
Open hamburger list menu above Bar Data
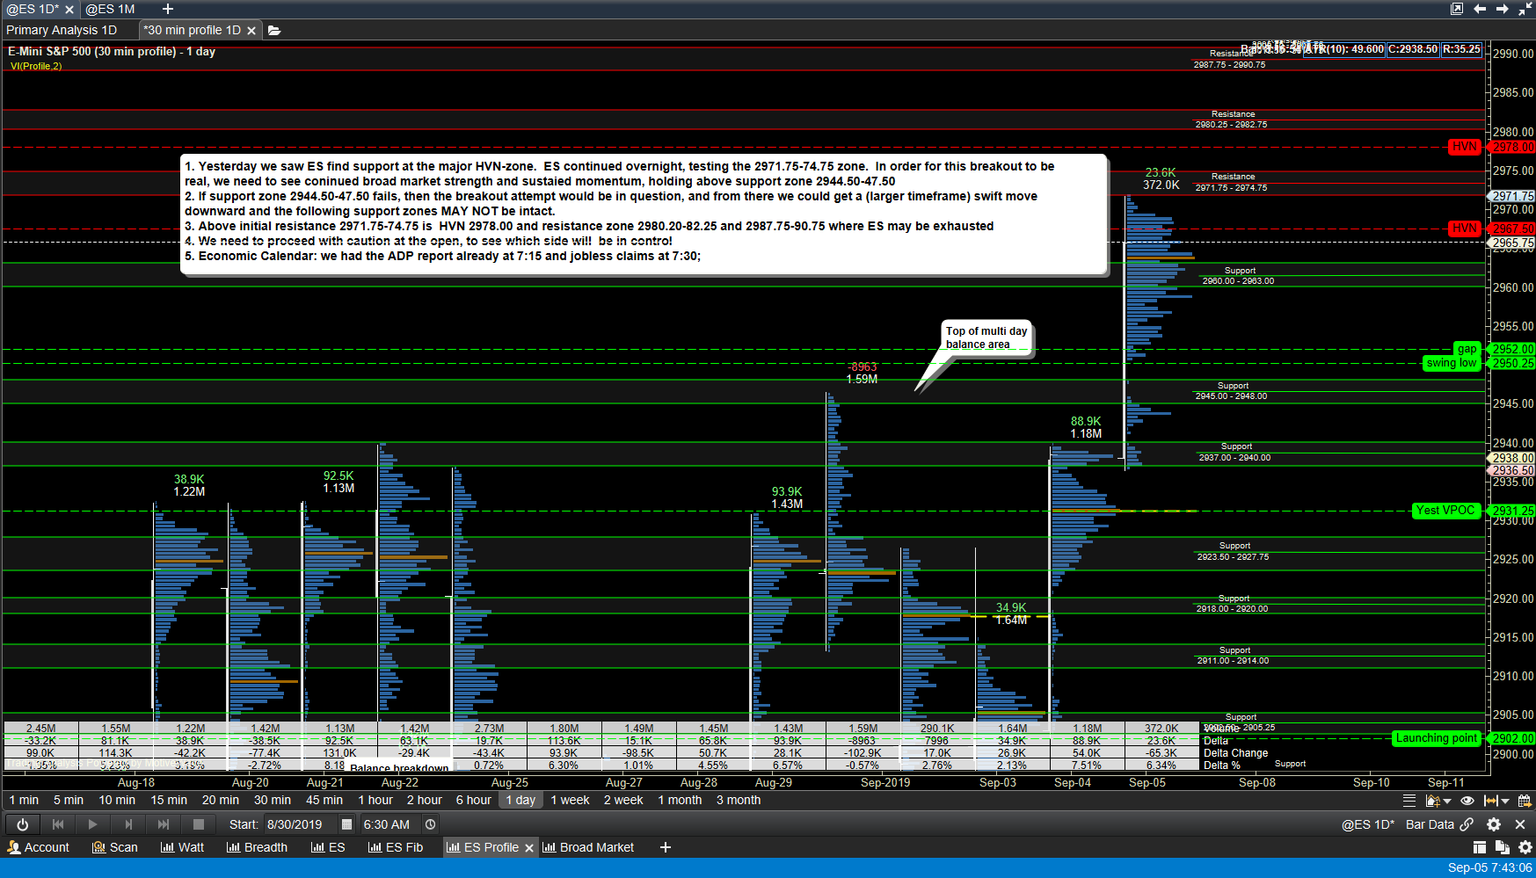tap(1409, 801)
